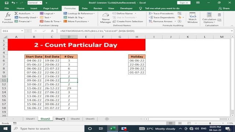Open Lookup & Reference functions
This screenshot has height=132, width=235.
[x=79, y=14]
